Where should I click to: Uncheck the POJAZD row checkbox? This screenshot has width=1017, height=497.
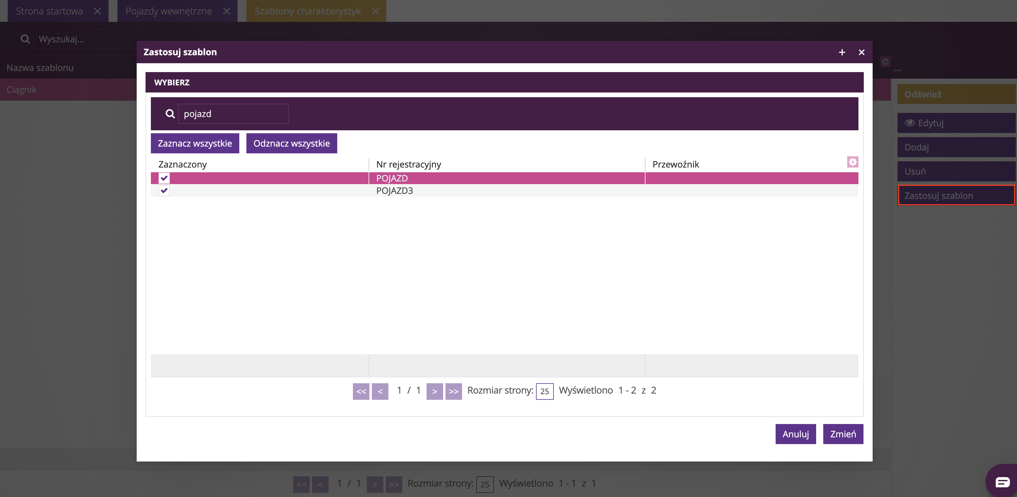click(x=164, y=178)
